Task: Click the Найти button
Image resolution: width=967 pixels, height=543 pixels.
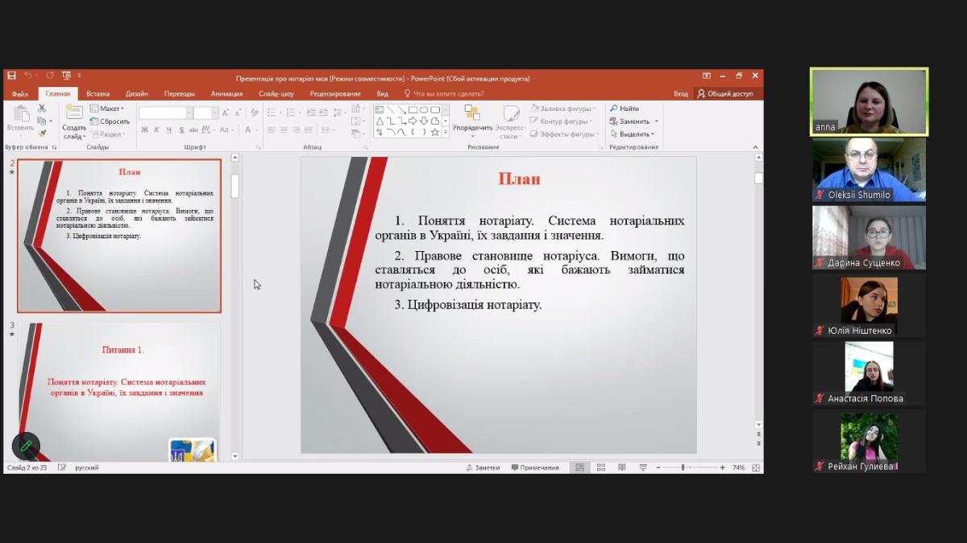Action: pyautogui.click(x=625, y=109)
